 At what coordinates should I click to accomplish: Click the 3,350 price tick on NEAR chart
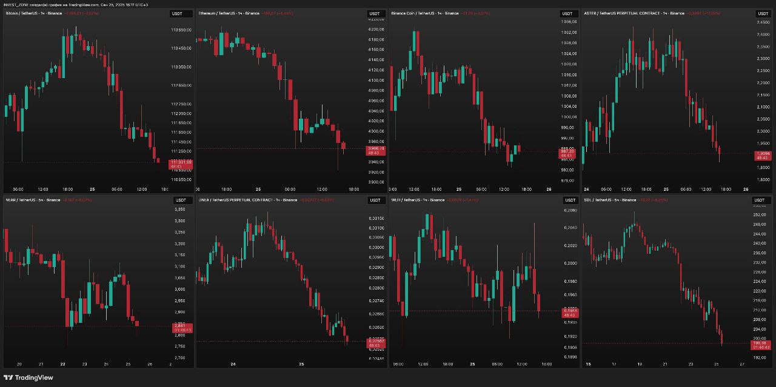180,210
